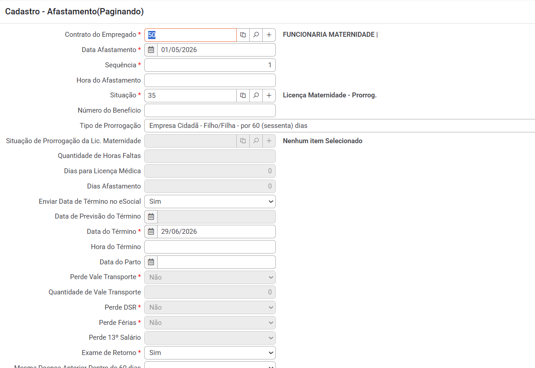Click Data do Término date input
Image resolution: width=535 pixels, height=368 pixels.
(216, 232)
